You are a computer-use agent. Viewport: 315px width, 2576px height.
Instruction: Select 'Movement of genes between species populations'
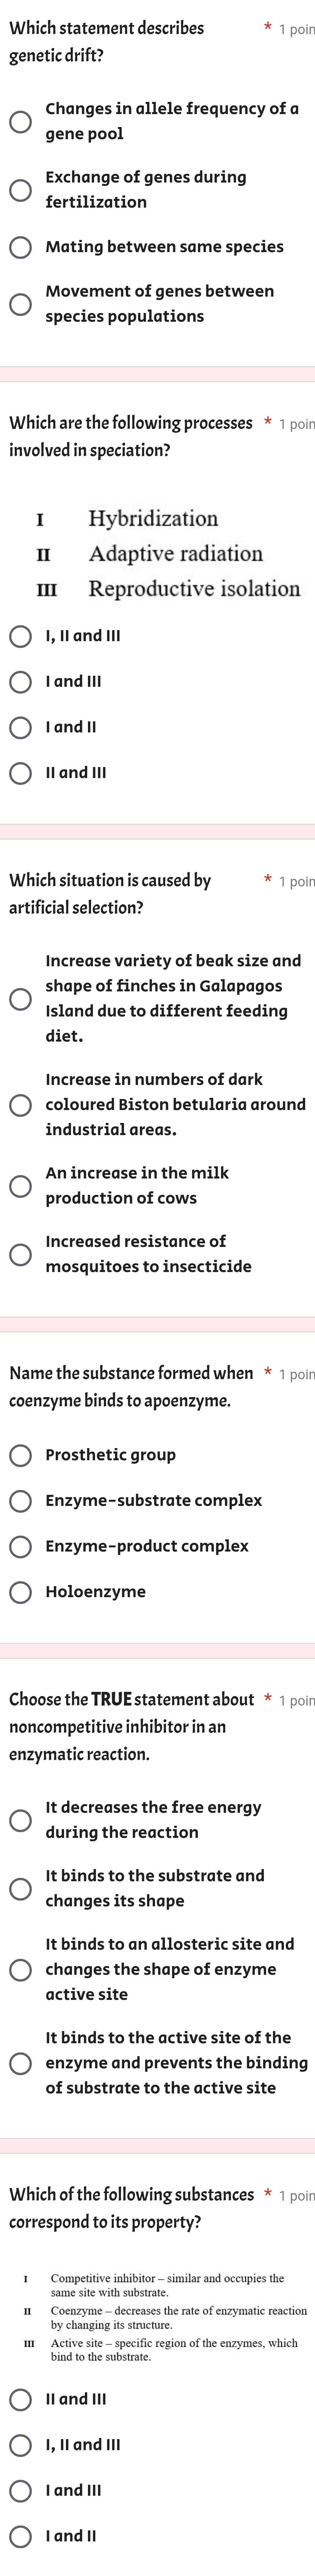20,304
